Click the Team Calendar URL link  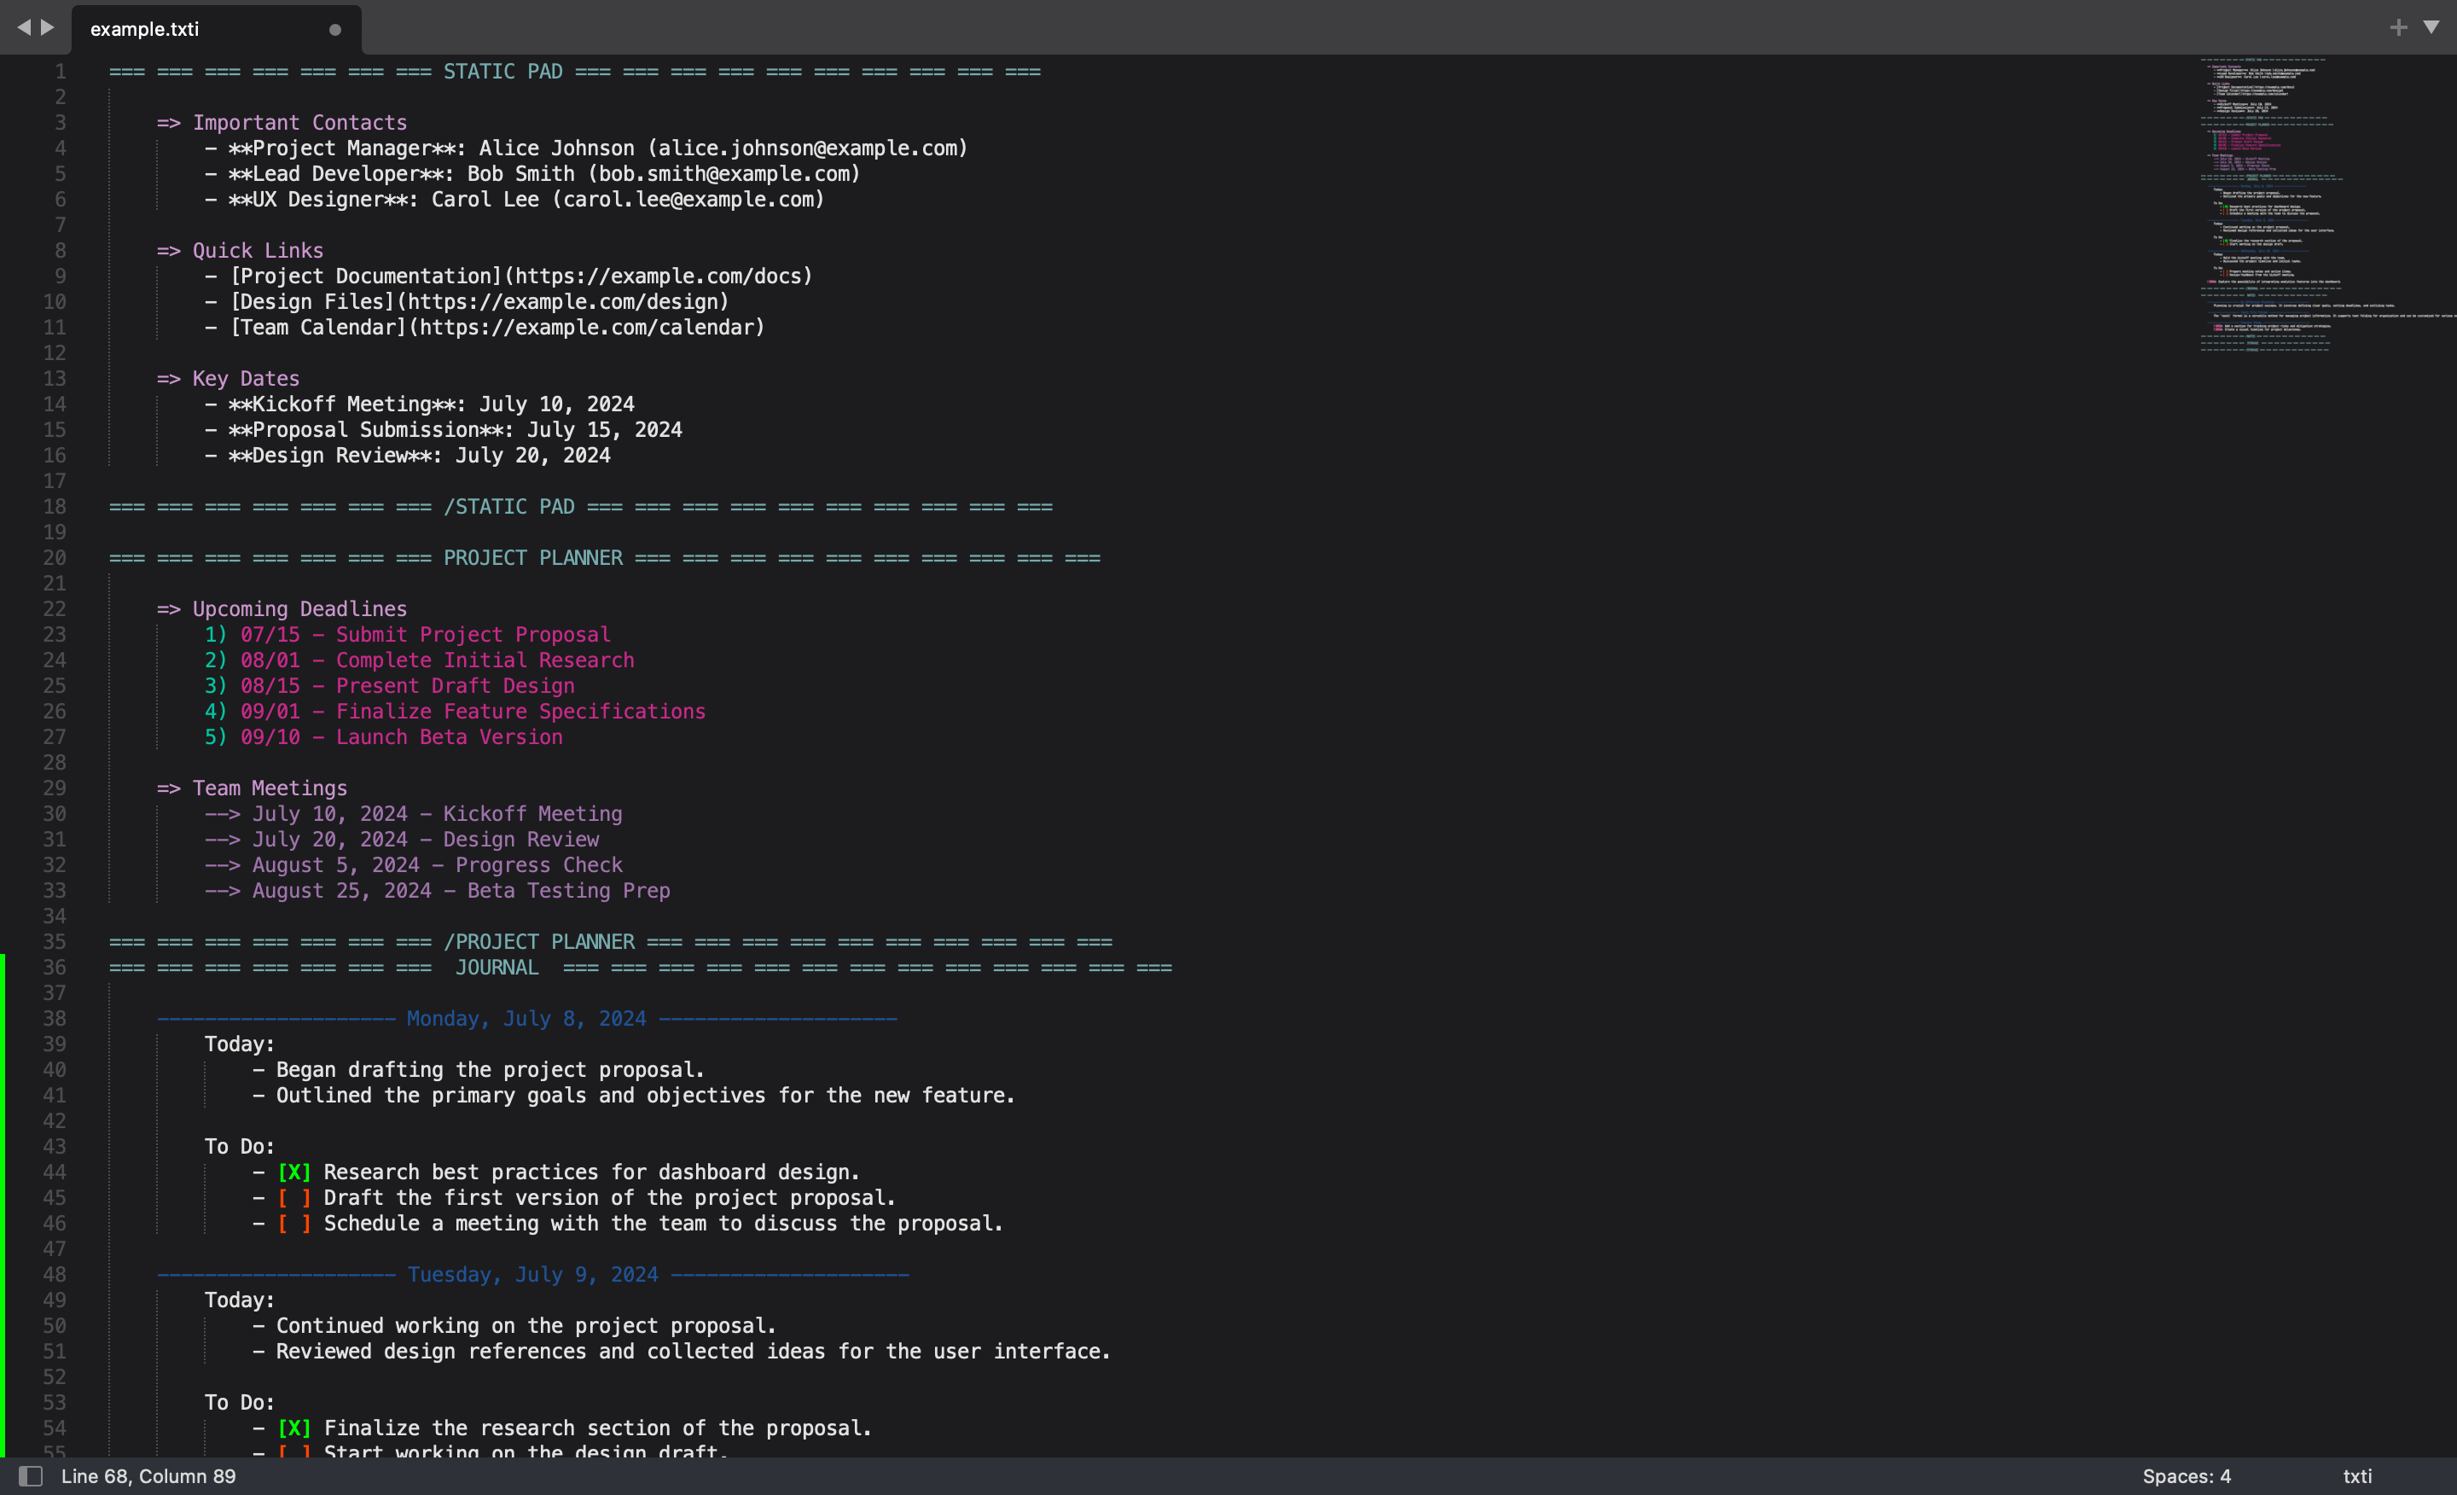pos(586,327)
